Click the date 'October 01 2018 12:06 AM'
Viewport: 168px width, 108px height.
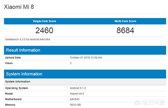click(x=86, y=58)
